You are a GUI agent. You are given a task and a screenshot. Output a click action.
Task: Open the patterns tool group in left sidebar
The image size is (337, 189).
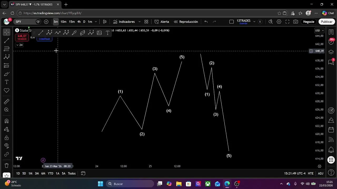click(7, 57)
